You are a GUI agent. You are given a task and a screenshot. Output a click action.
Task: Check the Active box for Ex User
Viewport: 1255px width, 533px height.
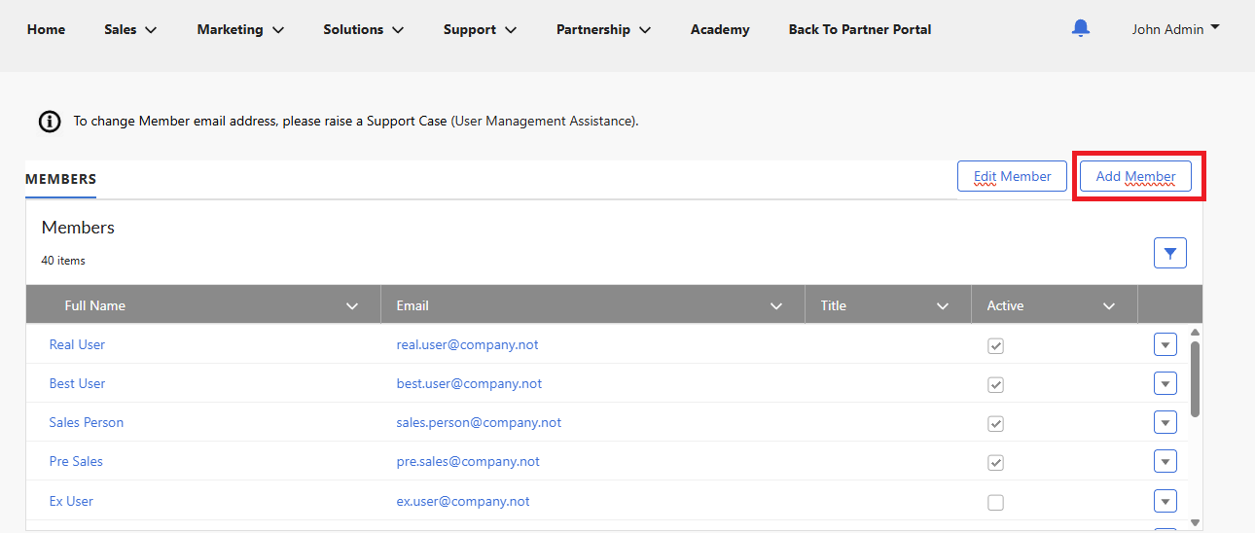(x=995, y=502)
